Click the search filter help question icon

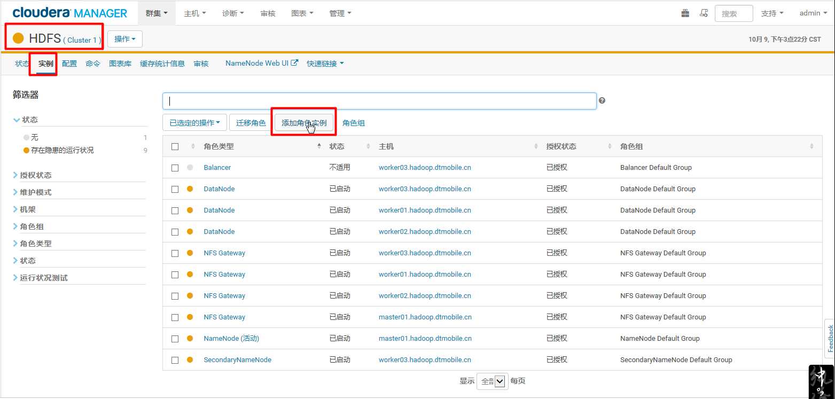[x=602, y=100]
